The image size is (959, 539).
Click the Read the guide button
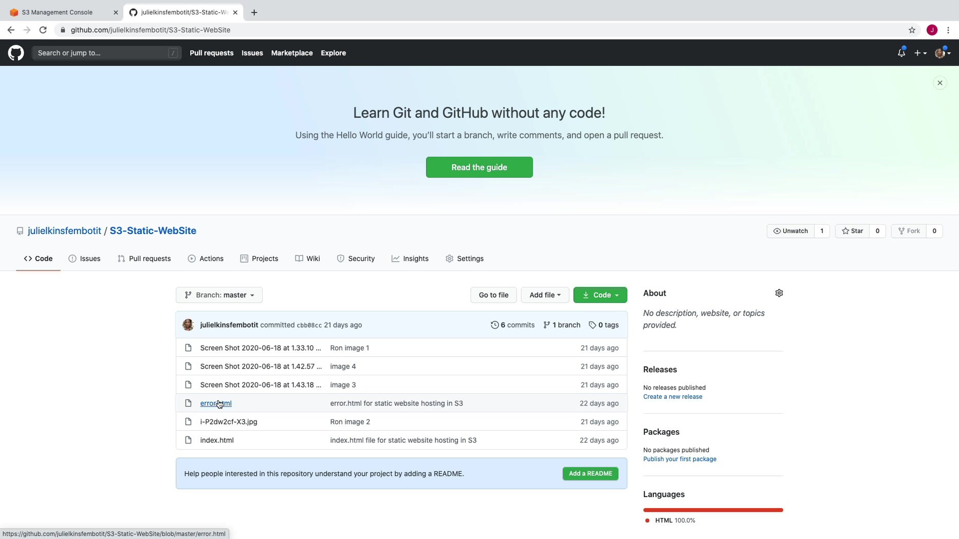pyautogui.click(x=480, y=167)
